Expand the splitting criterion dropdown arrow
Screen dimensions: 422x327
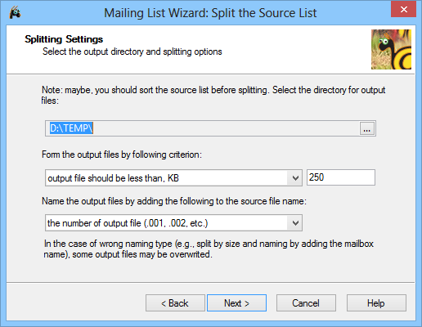[295, 178]
